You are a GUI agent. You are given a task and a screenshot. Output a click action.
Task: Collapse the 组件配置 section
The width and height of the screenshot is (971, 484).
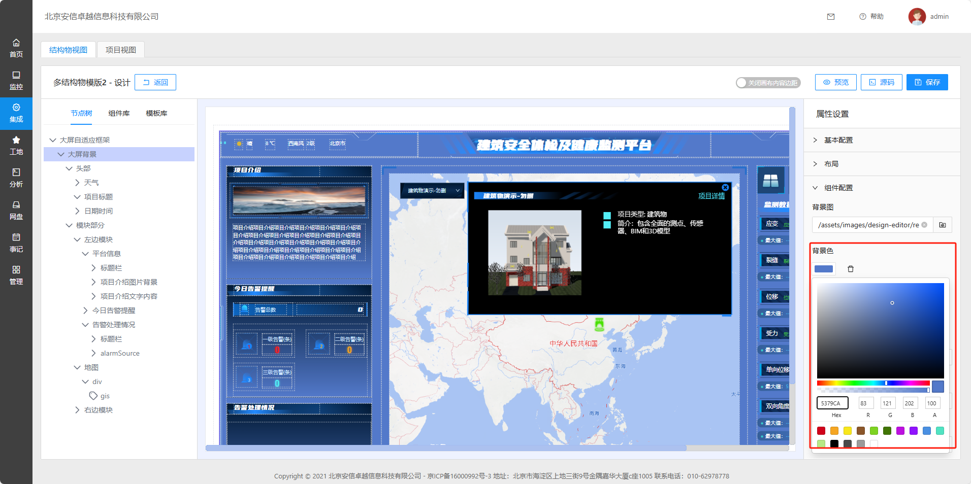coord(838,188)
